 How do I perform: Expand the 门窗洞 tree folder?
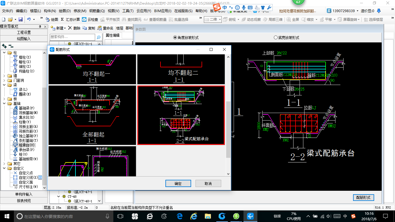point(4,80)
